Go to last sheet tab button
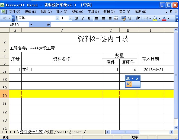179x140 pixels. coord(15,132)
